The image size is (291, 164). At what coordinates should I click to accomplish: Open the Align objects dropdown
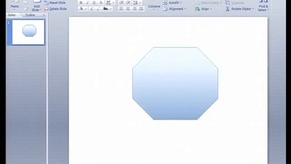[206, 9]
